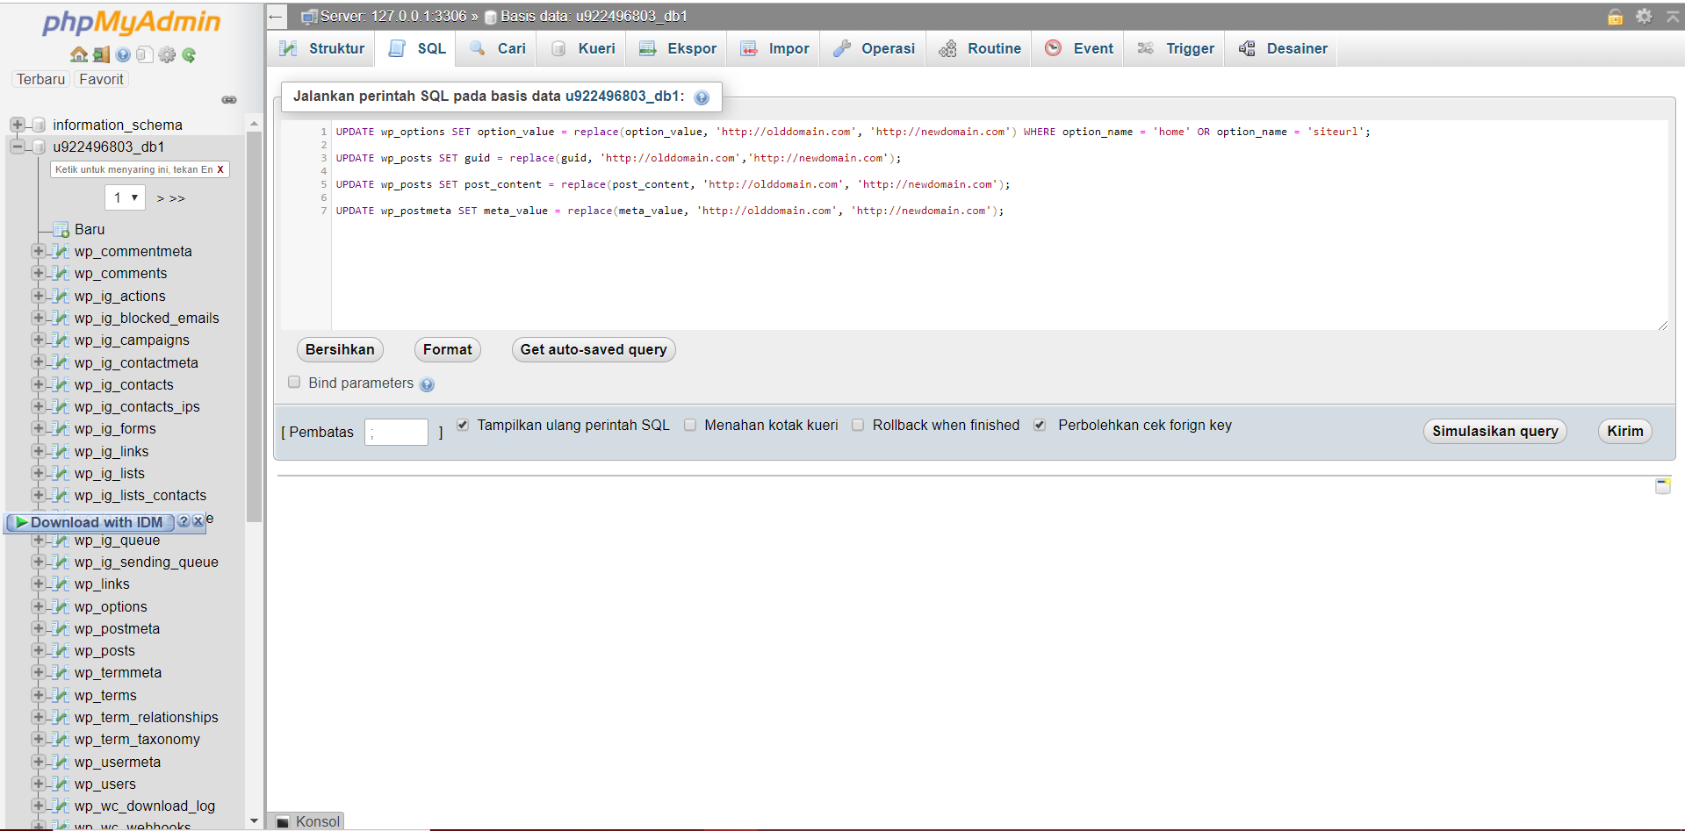The image size is (1685, 831).
Task: Click the wp_links table icon
Action: [x=61, y=584]
